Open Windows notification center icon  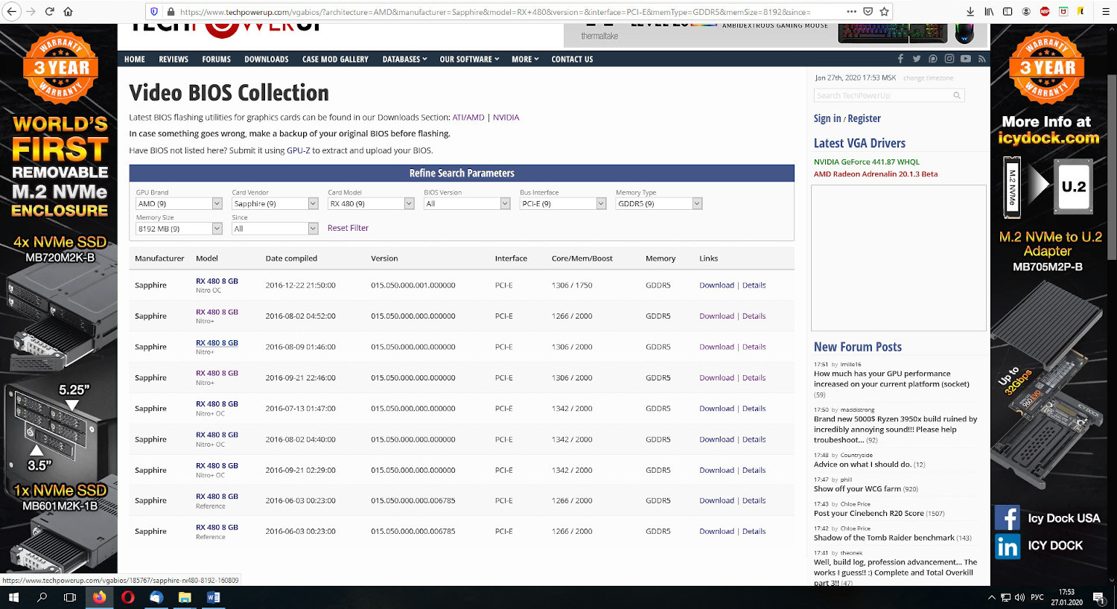1098,597
